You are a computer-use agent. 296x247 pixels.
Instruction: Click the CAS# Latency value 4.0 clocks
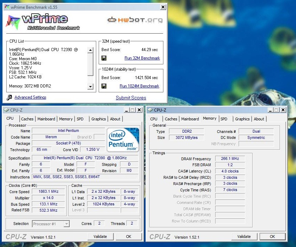(x=230, y=171)
